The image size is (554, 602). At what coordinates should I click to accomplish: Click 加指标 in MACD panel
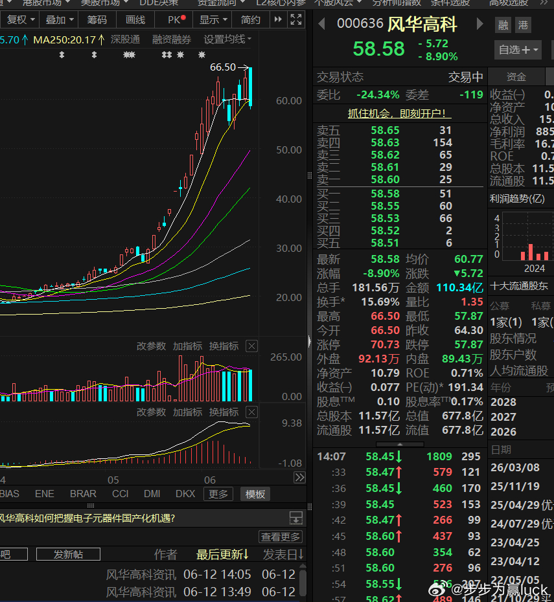pos(187,412)
